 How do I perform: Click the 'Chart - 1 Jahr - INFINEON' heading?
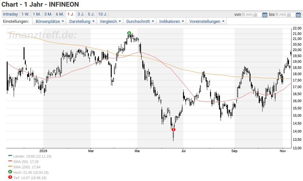[x=40, y=4]
